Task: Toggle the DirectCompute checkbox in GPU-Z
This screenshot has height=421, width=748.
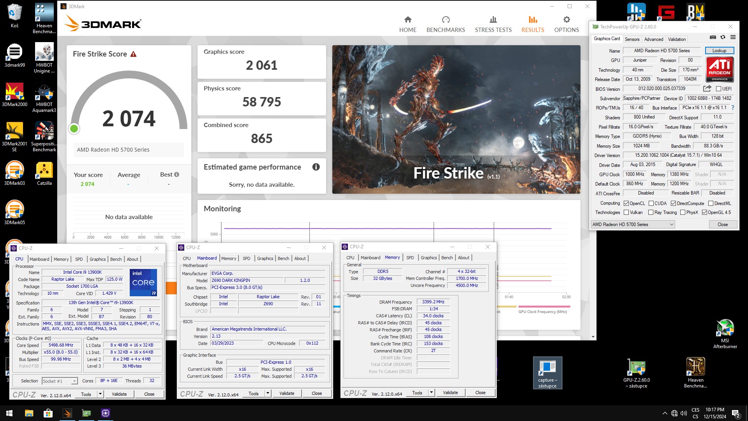Action: [673, 203]
